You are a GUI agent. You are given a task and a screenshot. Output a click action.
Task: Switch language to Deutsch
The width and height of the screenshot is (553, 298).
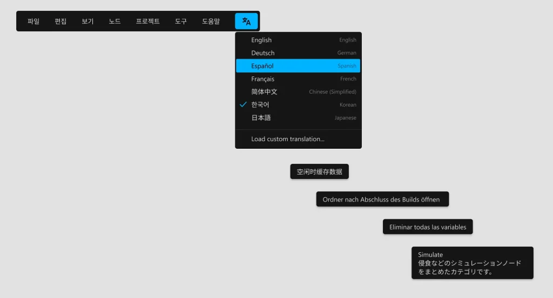tap(298, 53)
